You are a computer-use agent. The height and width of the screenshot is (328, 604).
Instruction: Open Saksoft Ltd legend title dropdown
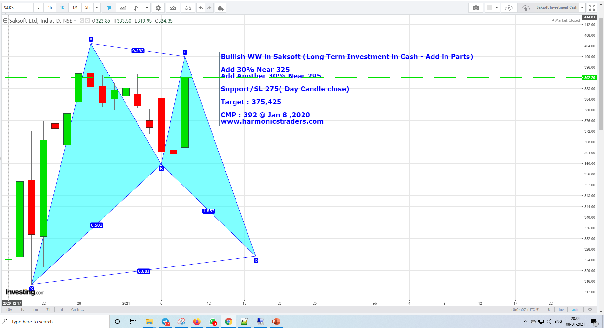[x=75, y=21]
